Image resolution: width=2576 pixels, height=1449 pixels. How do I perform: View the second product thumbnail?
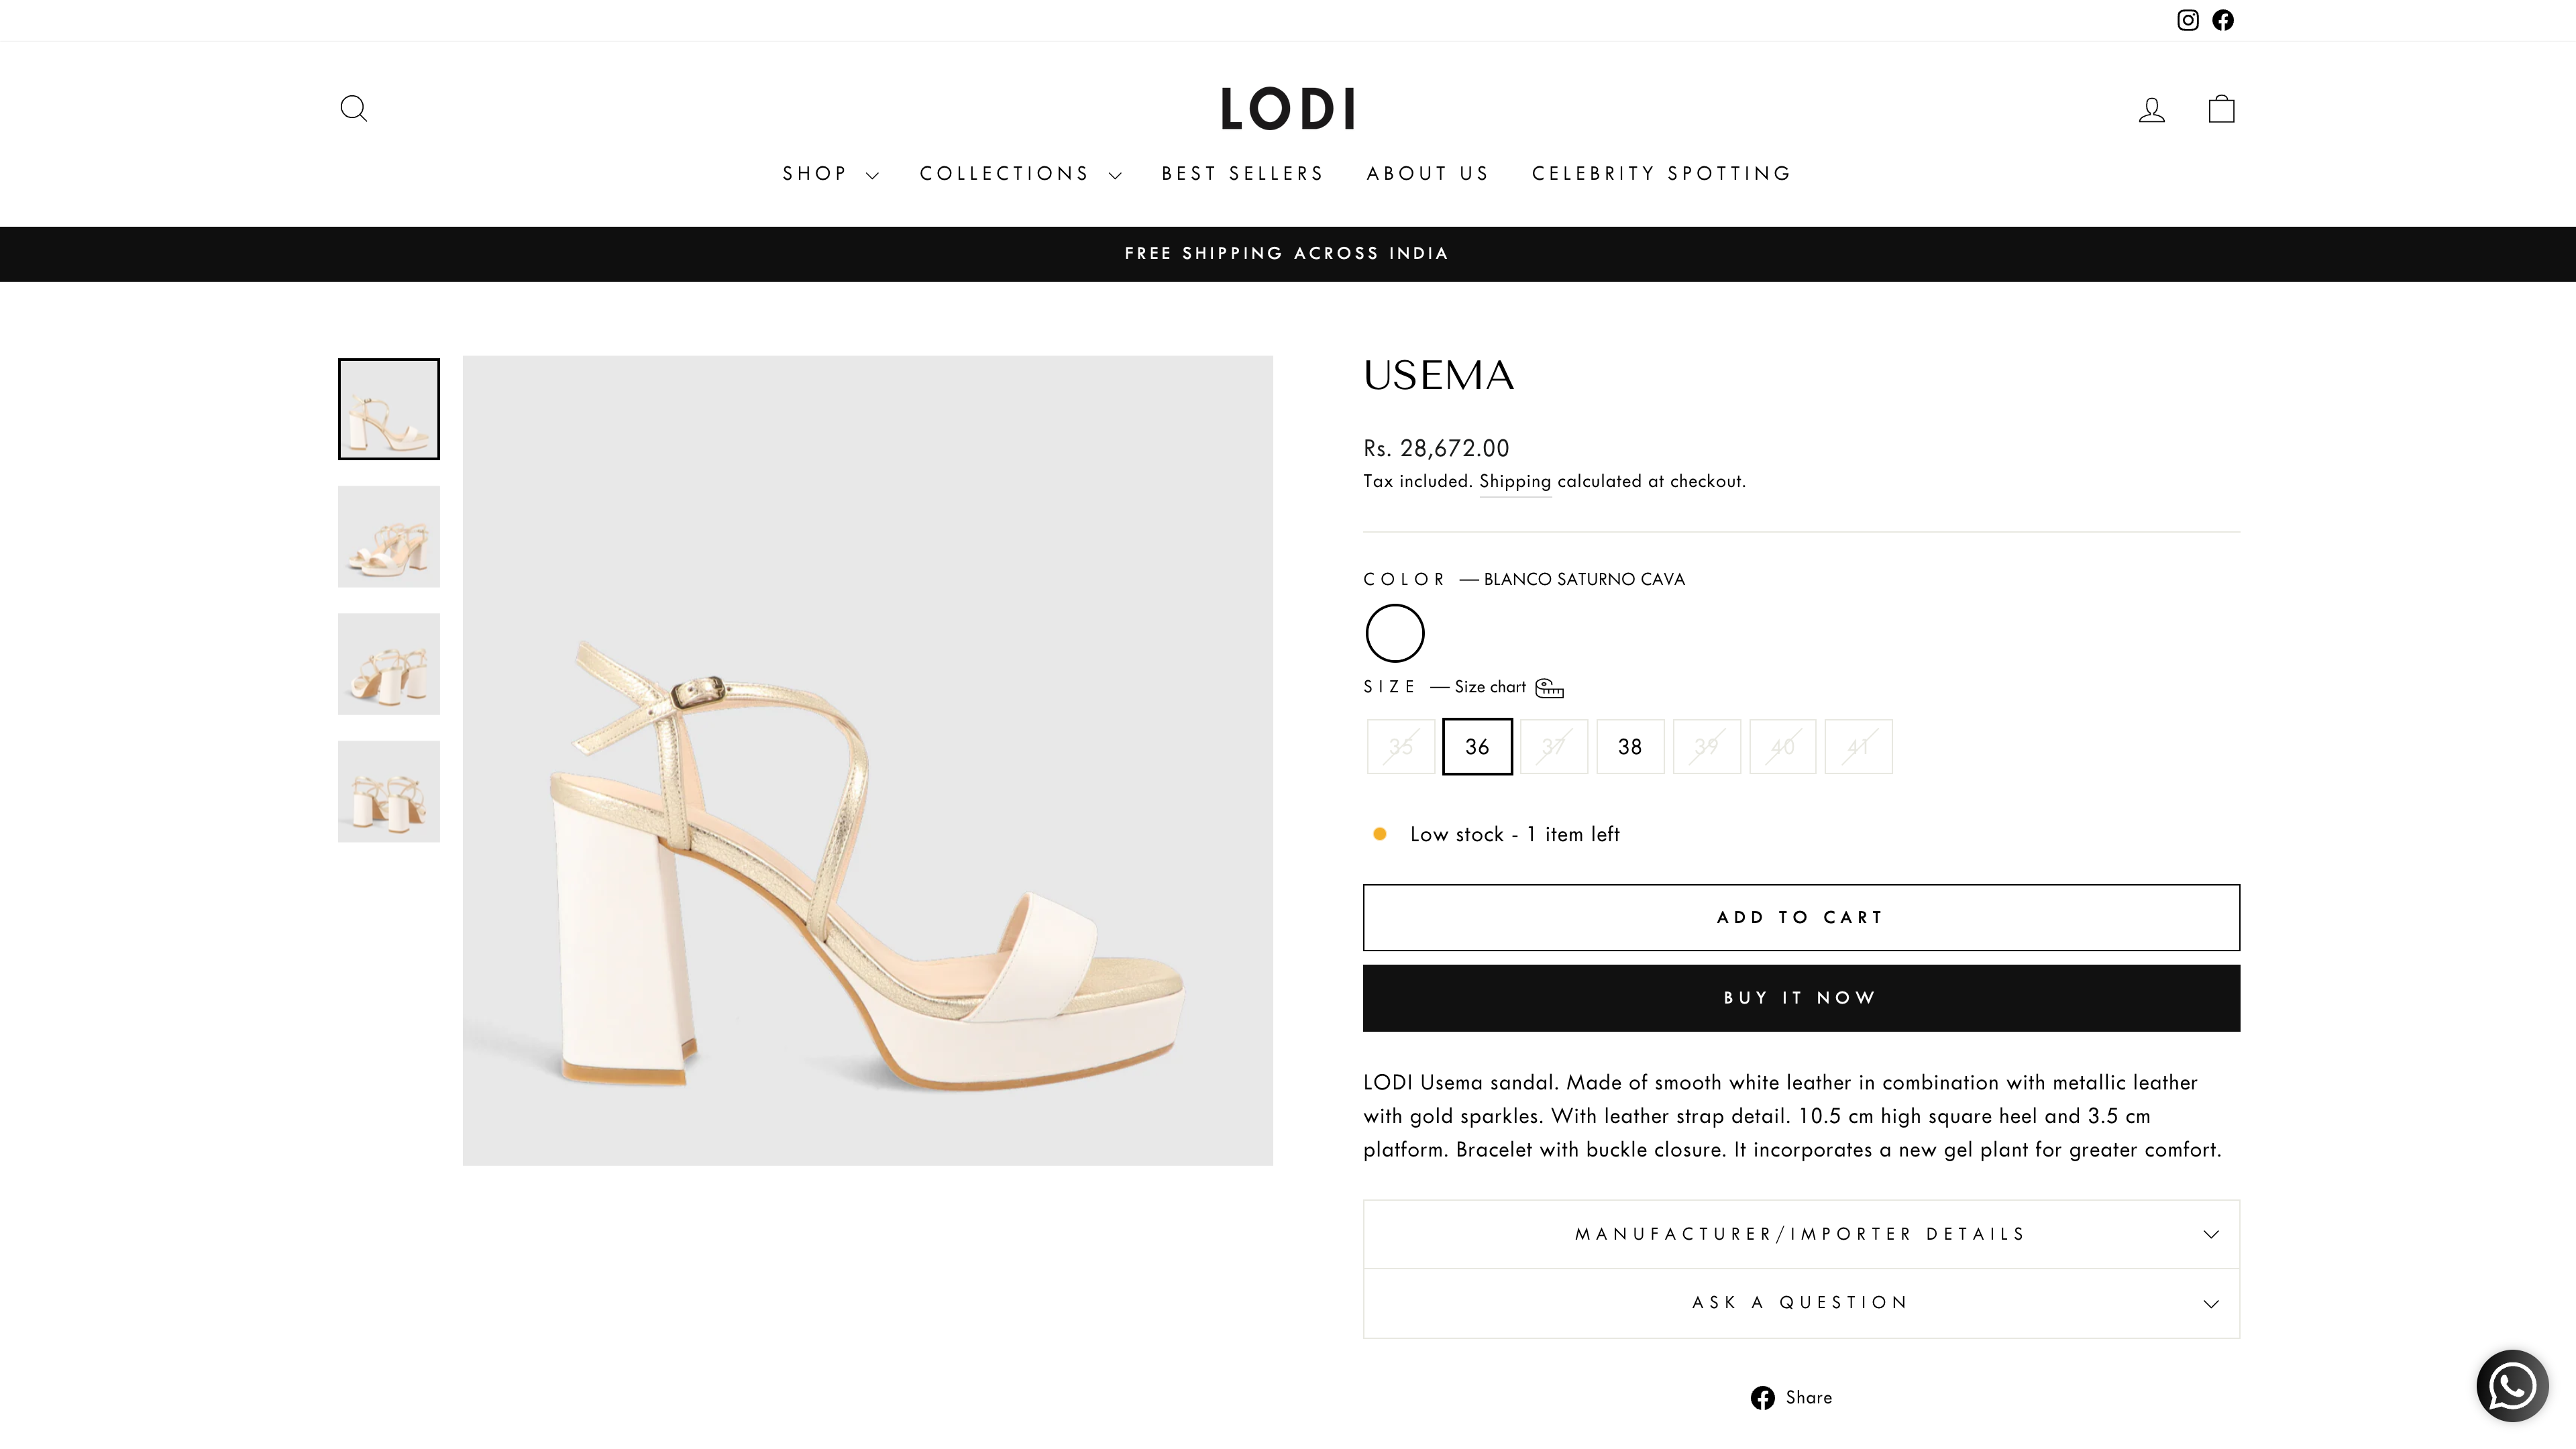coord(389,536)
